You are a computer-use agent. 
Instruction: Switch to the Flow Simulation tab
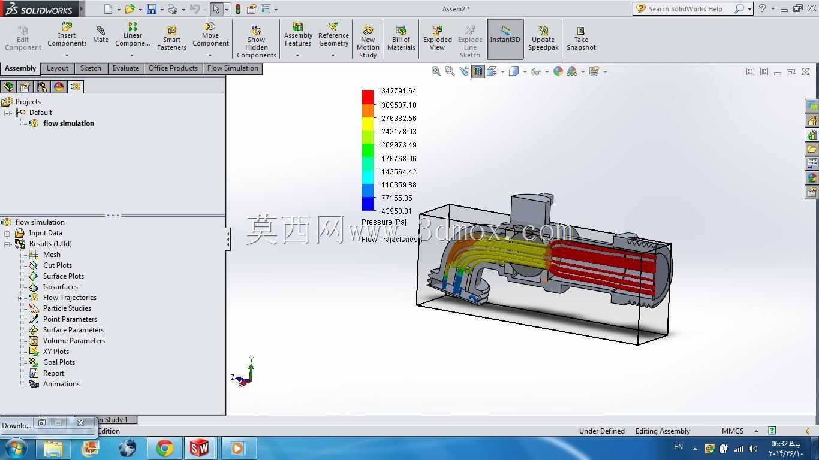point(233,68)
